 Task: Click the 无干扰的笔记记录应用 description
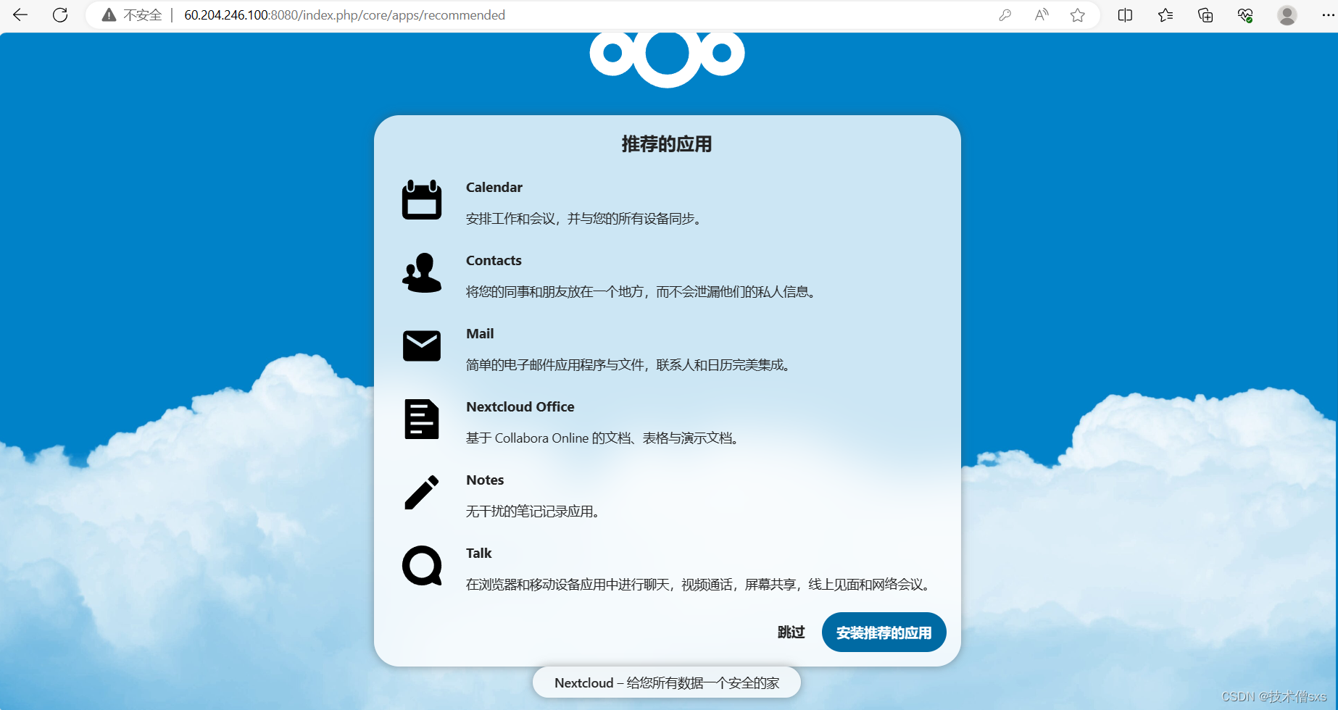point(534,511)
